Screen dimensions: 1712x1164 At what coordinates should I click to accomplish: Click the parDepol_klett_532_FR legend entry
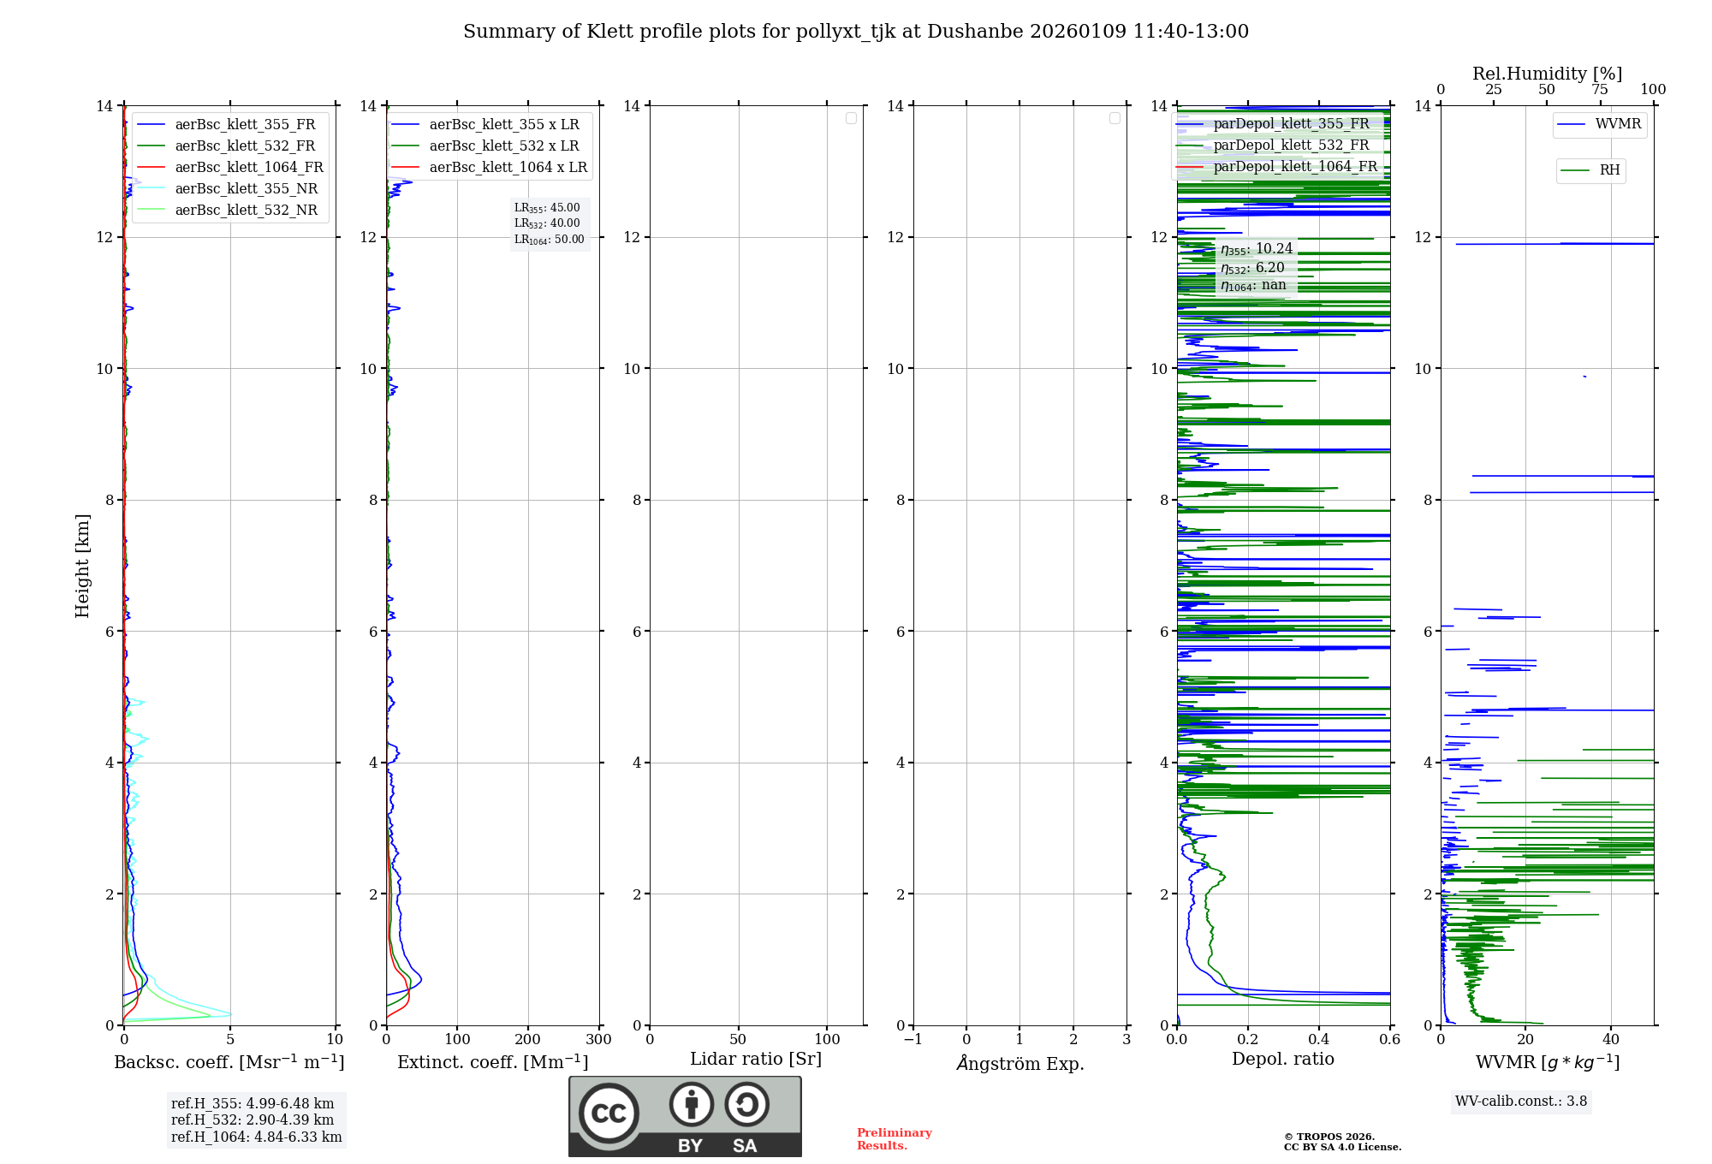click(x=1291, y=145)
